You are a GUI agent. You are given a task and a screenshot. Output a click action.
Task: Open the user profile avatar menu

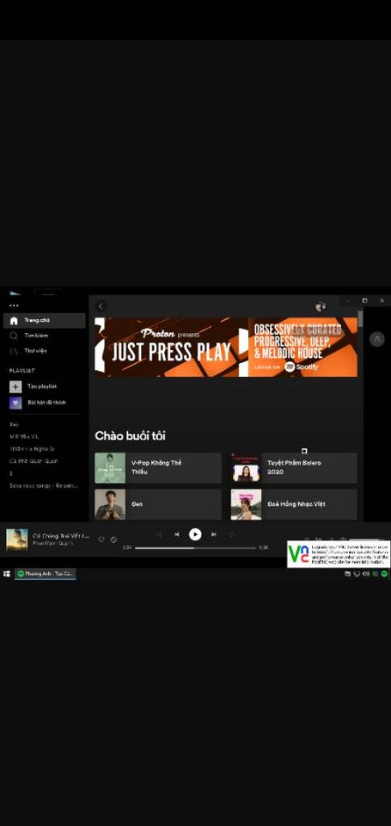321,306
